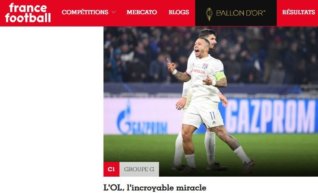This screenshot has width=318, height=193.
Task: Open the Blogs section
Action: point(179,12)
